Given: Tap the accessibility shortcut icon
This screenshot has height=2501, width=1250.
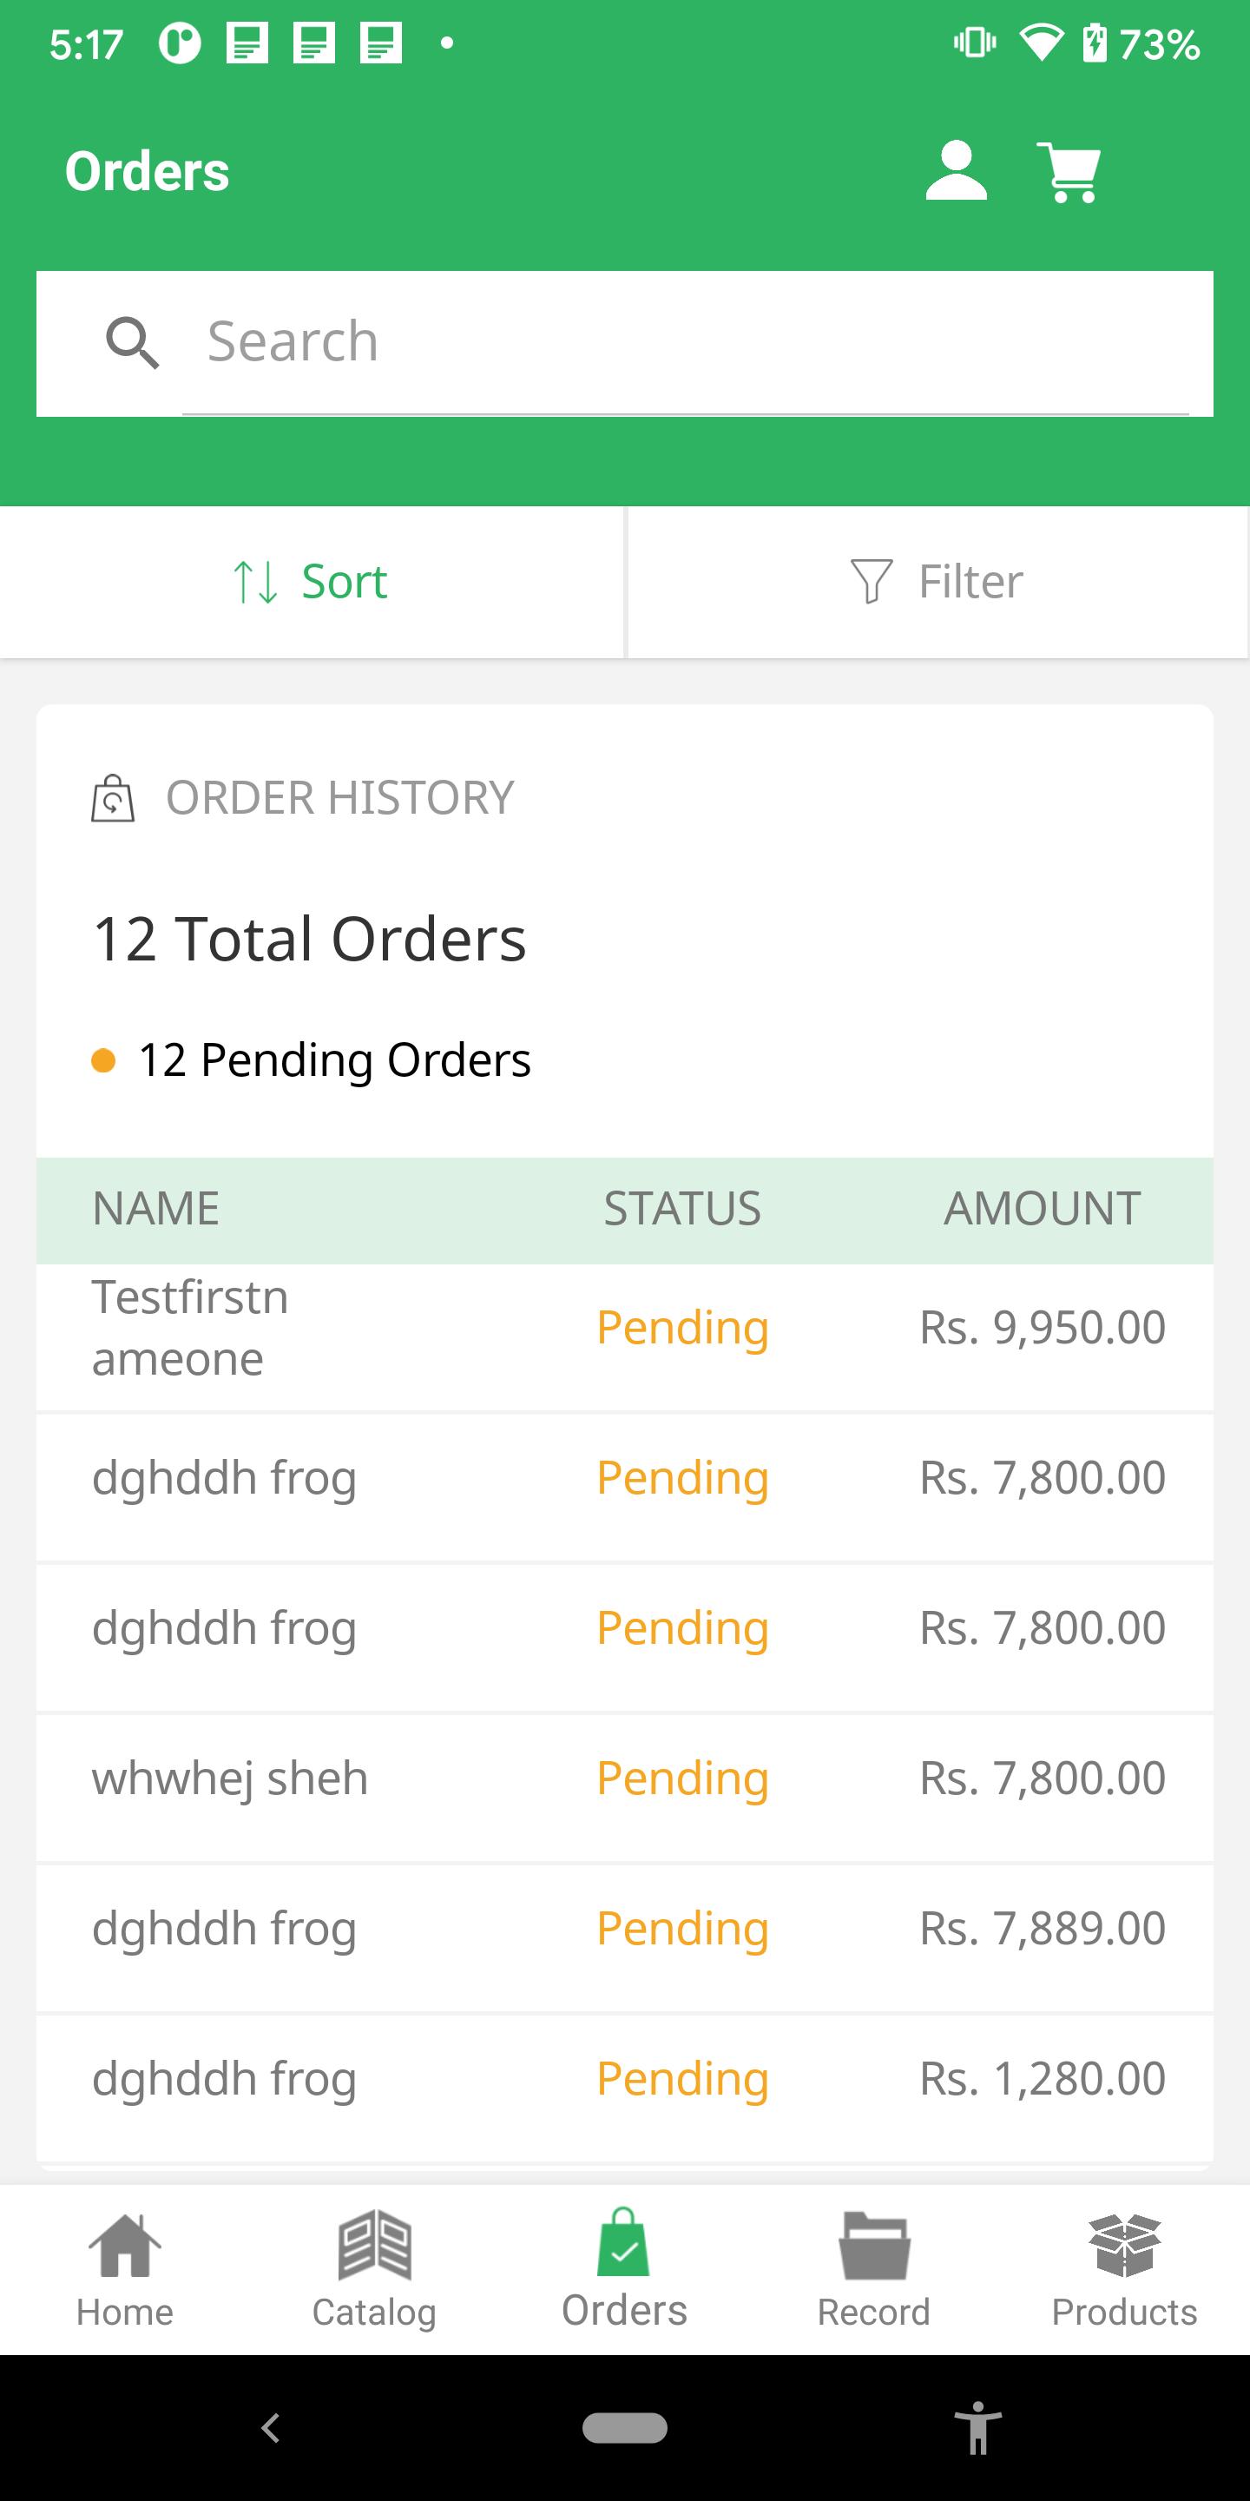Looking at the screenshot, I should tap(977, 2428).
